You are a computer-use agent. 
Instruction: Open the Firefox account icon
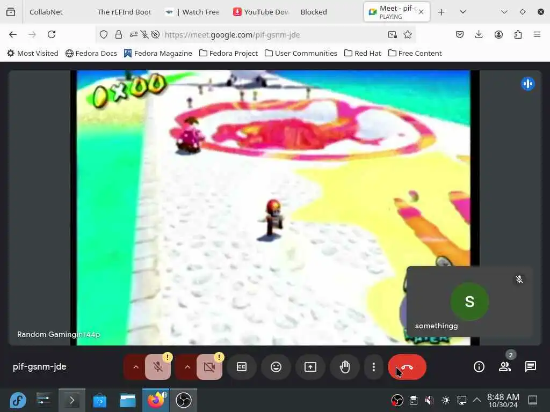498,34
